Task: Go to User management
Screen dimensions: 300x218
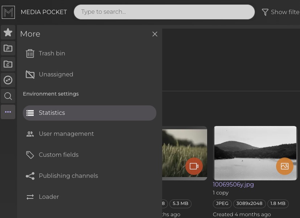Action: point(66,134)
